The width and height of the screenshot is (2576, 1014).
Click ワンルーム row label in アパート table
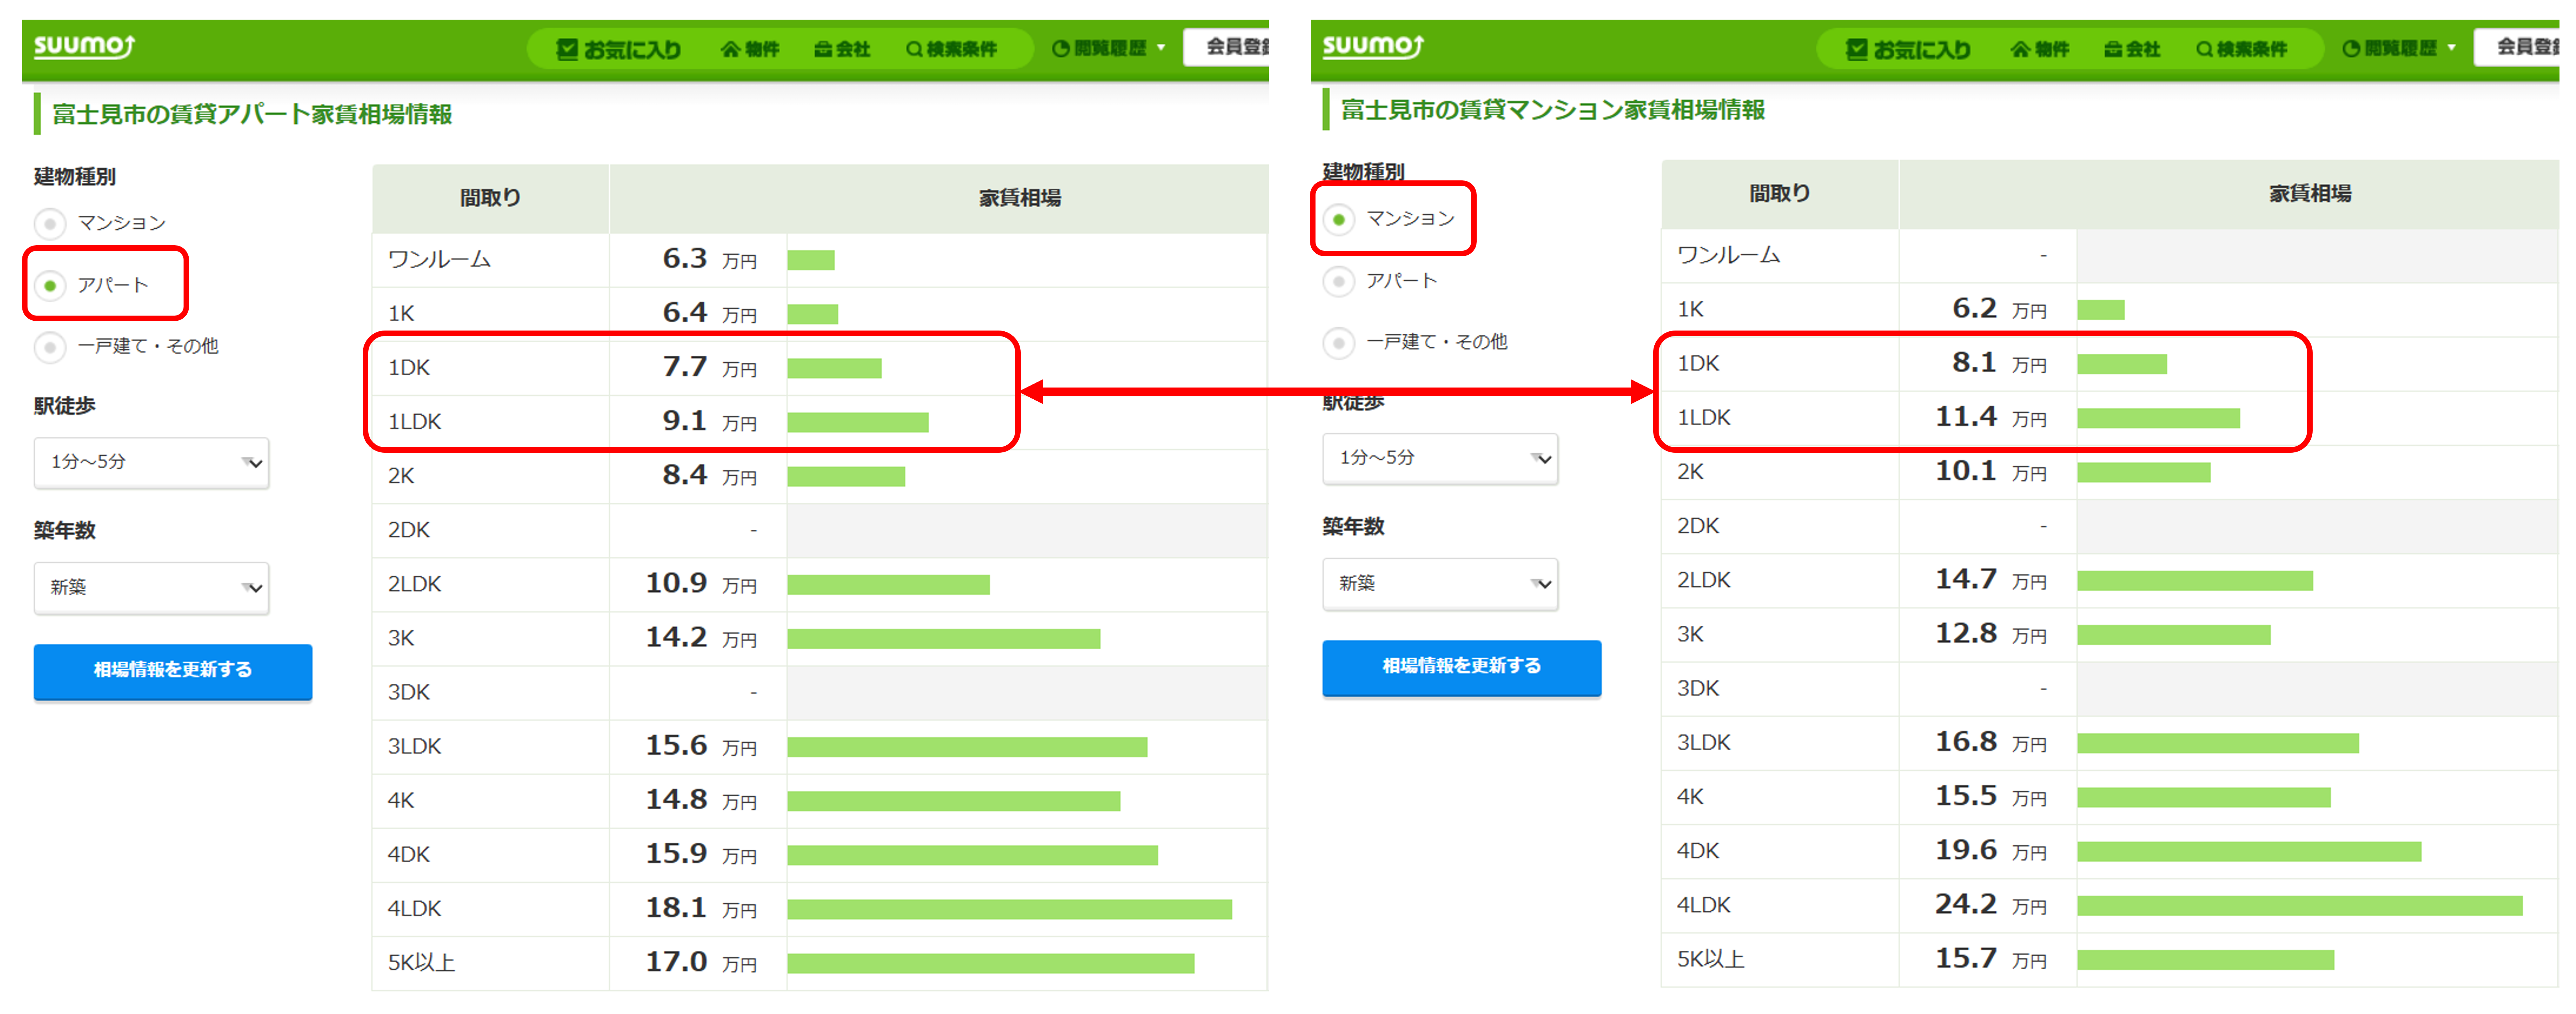pos(440,260)
